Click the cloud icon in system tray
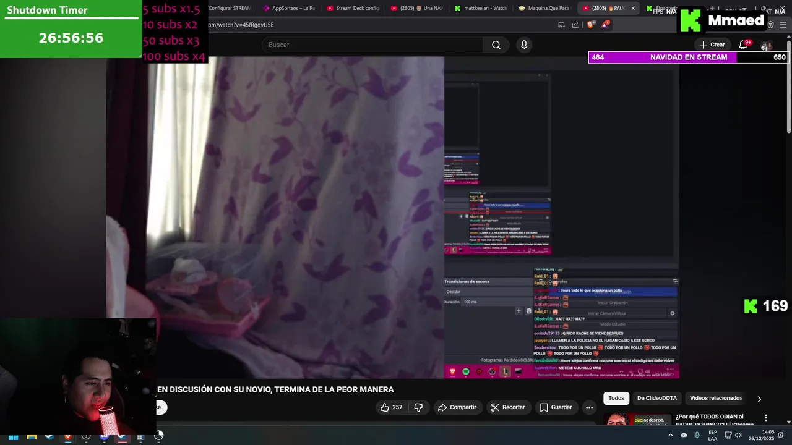 [684, 435]
